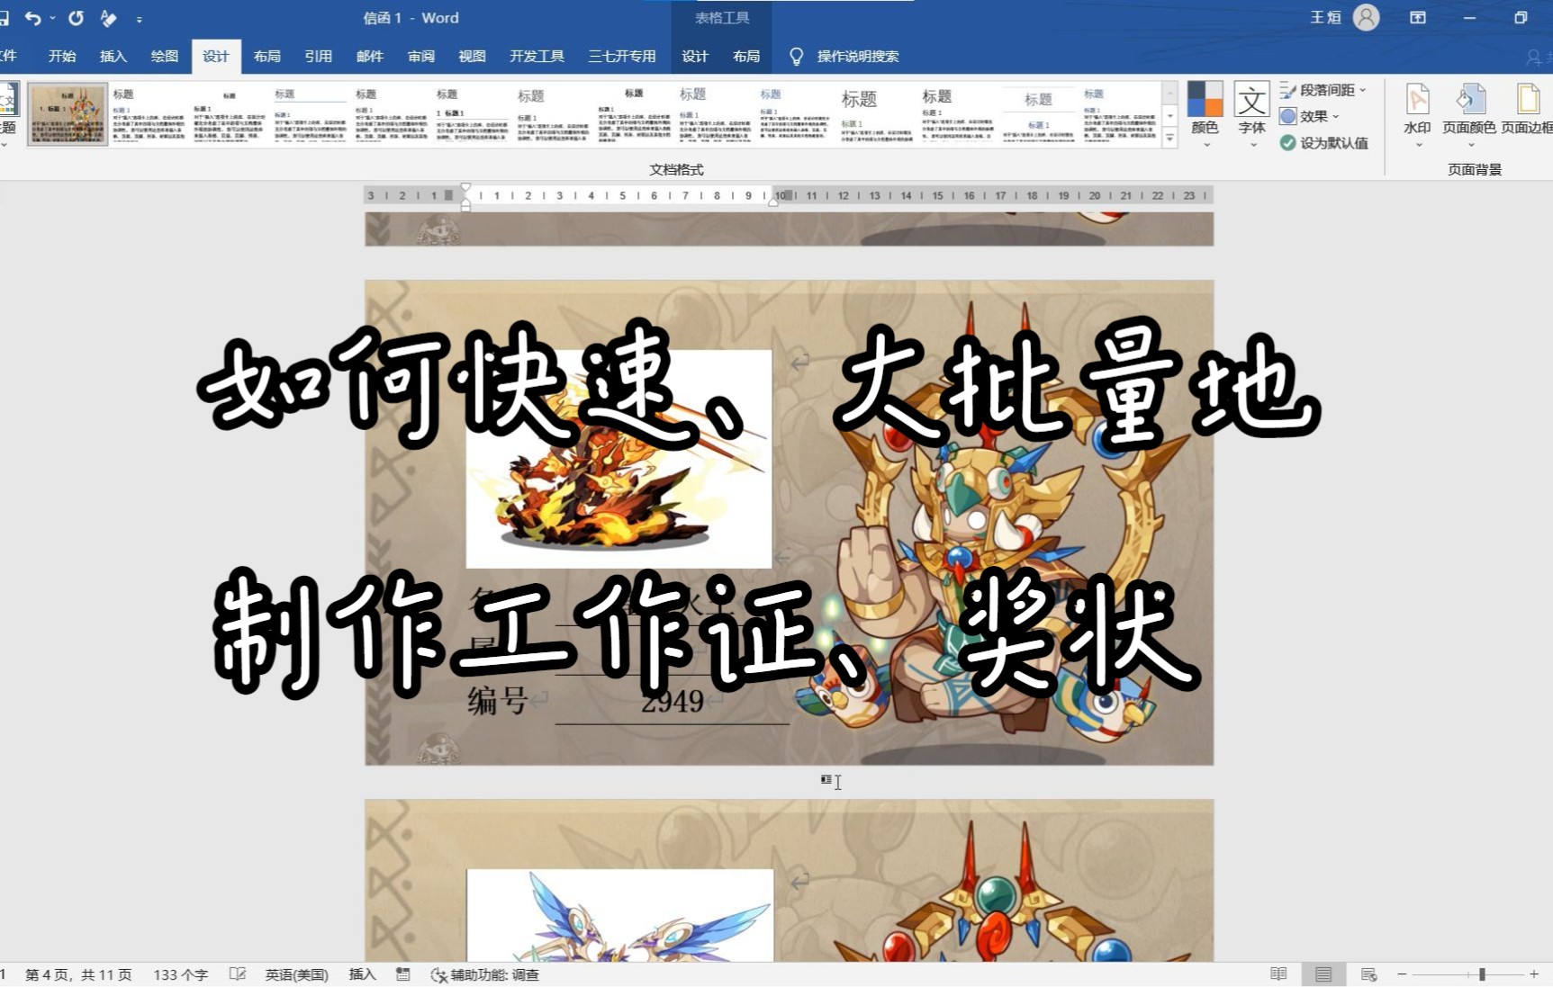Open the 开始 (Home) ribbon tab
Viewport: 1553px width, 987px height.
(x=62, y=57)
